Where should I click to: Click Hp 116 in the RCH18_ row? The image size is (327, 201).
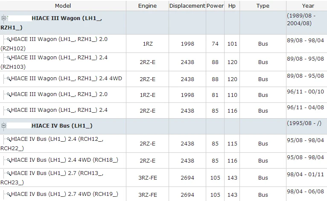(x=232, y=161)
